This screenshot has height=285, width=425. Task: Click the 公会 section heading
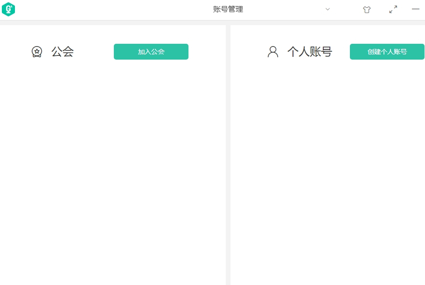pyautogui.click(x=63, y=52)
